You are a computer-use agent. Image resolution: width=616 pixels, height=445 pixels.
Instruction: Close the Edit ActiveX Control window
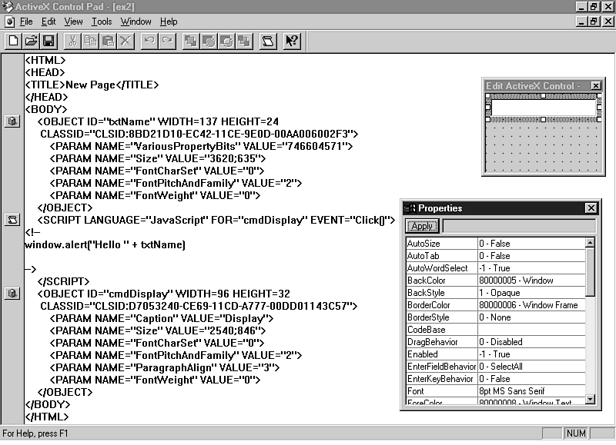pyautogui.click(x=596, y=86)
